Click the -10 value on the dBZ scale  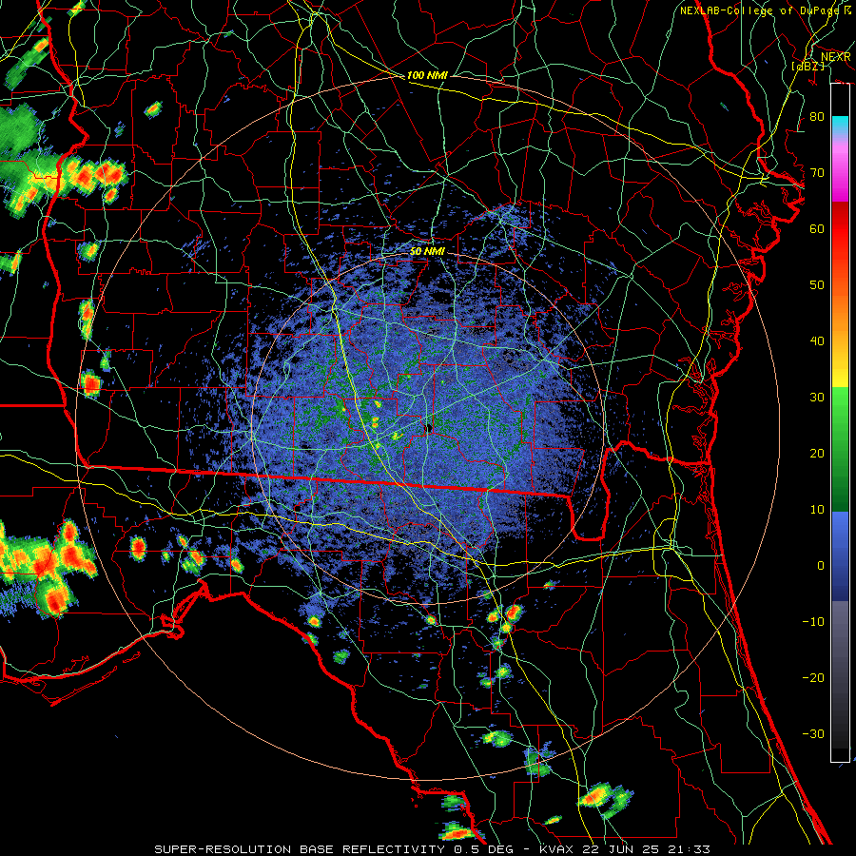click(x=813, y=622)
